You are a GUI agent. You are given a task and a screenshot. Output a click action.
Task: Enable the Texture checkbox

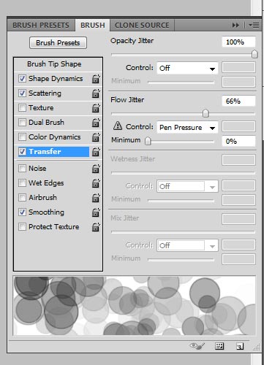click(x=22, y=108)
